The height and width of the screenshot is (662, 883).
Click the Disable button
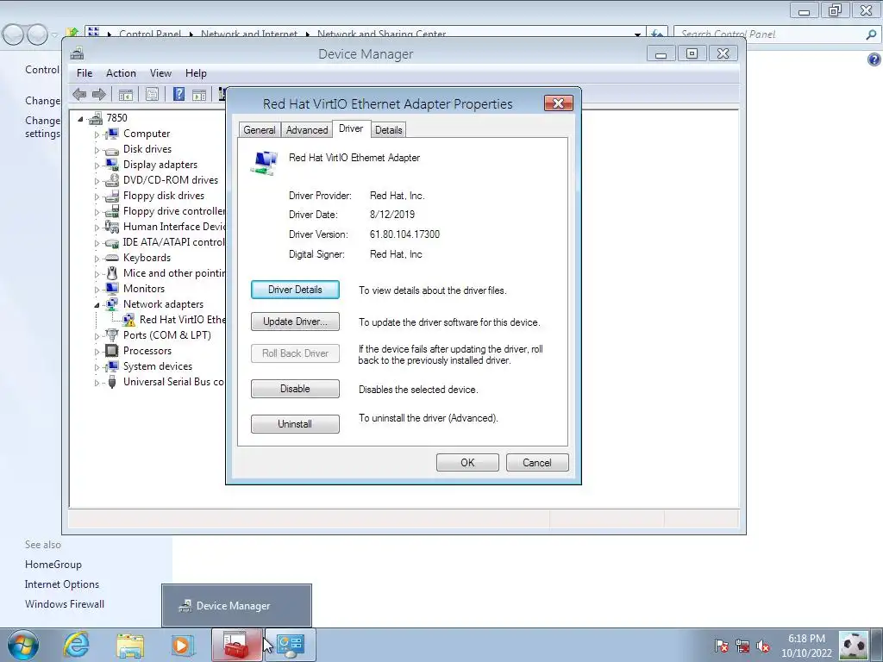pos(295,389)
